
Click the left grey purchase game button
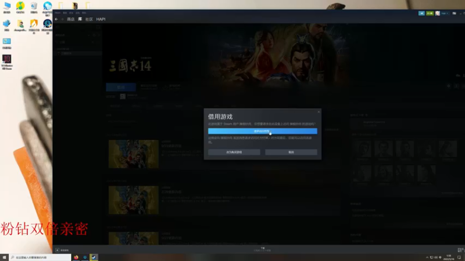click(234, 152)
